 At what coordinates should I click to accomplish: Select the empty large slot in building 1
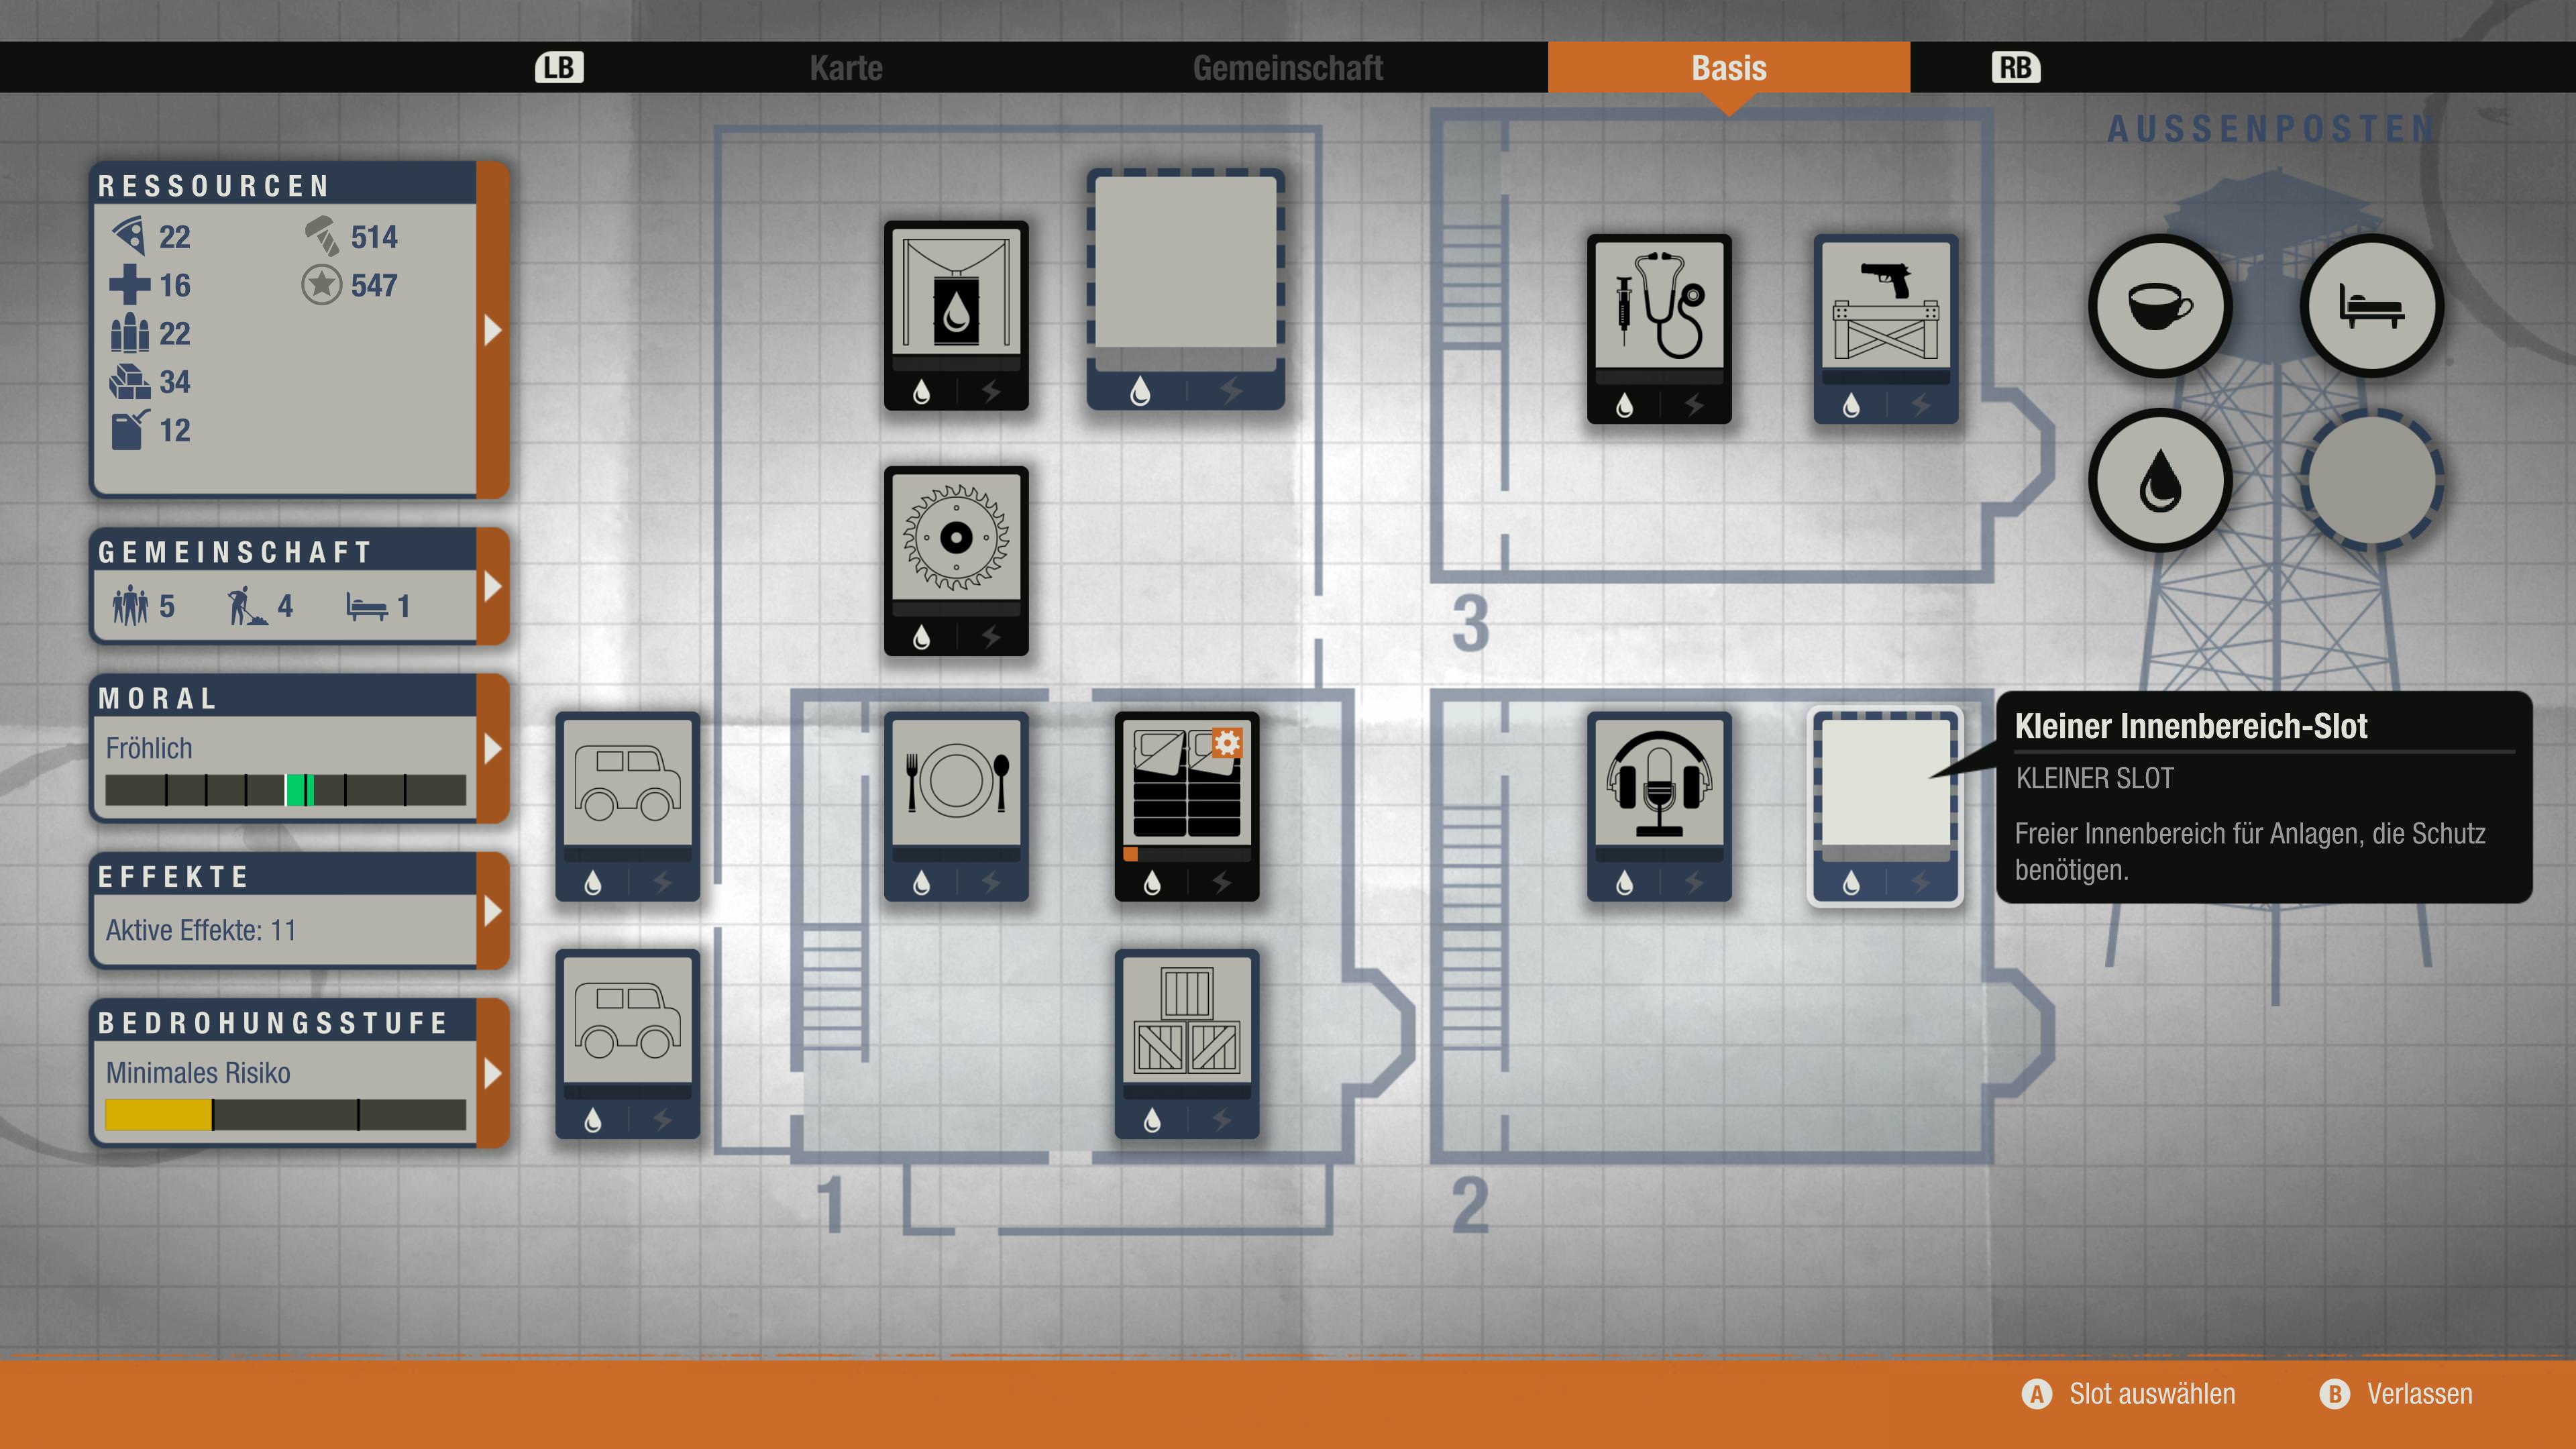click(x=1186, y=289)
